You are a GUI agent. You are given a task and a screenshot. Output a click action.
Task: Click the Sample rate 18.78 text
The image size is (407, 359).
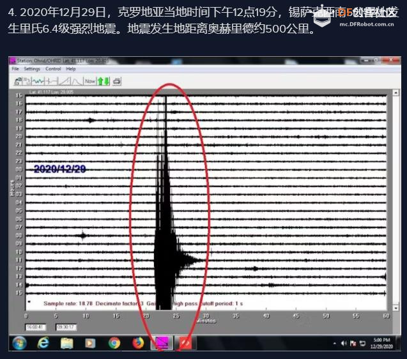(x=68, y=303)
